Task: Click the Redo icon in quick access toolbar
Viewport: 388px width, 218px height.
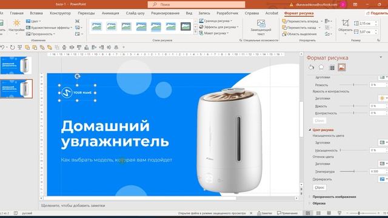Action: [x=12, y=47]
